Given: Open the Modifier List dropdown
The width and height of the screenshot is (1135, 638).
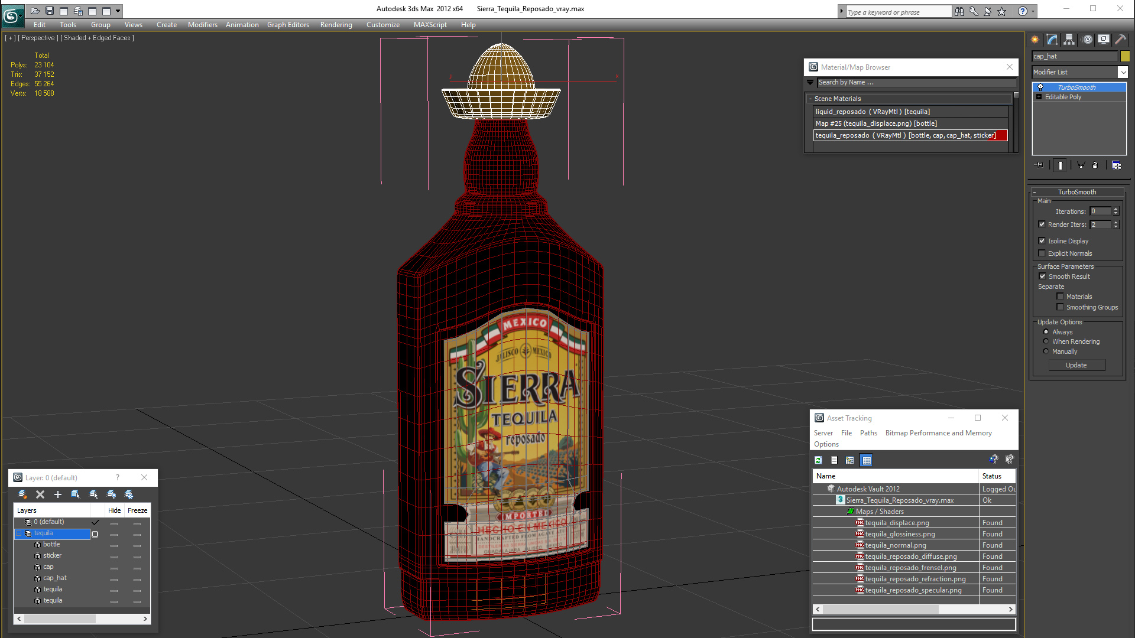Looking at the screenshot, I should pos(1123,72).
